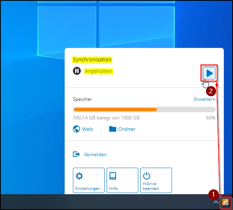Click the 60% usage value

pyautogui.click(x=211, y=118)
